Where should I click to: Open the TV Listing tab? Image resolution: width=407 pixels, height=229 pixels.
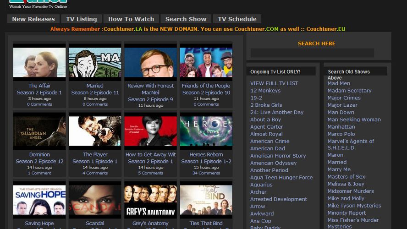tap(82, 19)
